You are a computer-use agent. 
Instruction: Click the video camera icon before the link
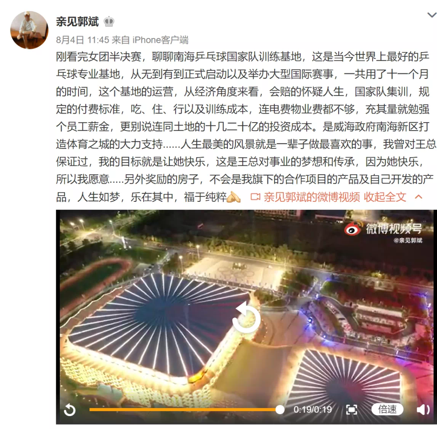tap(255, 197)
